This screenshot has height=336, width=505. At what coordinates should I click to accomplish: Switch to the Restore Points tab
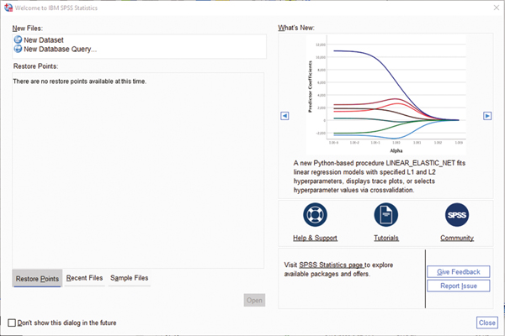click(x=37, y=278)
